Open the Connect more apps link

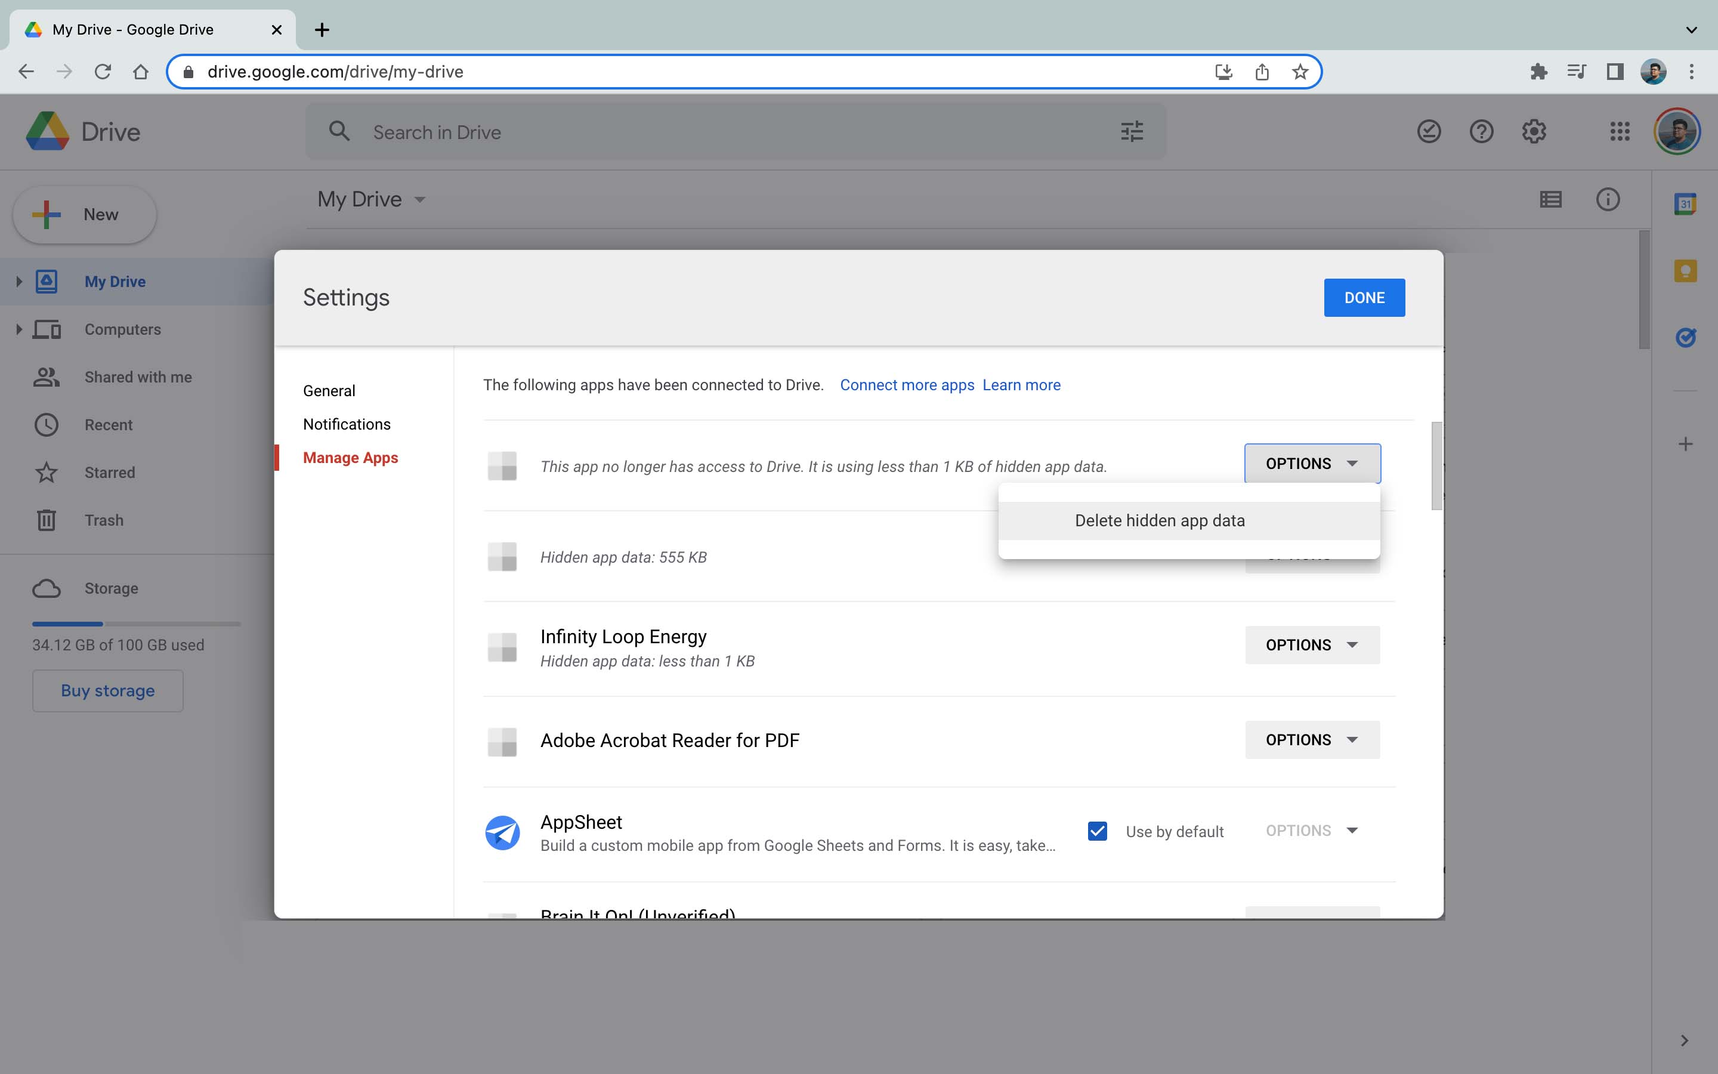907,384
